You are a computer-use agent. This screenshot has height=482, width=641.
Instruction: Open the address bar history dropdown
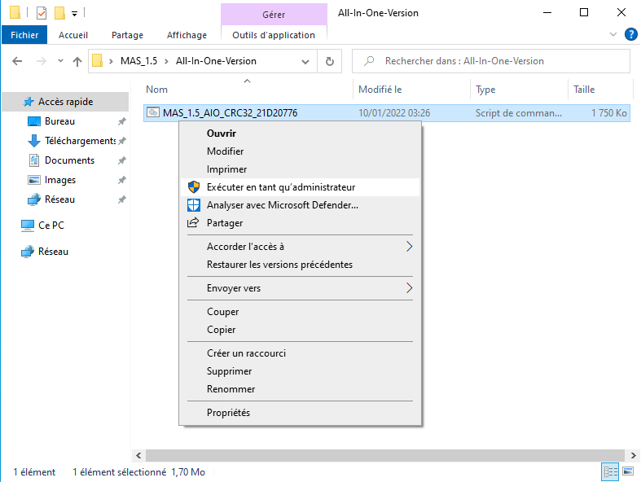(305, 62)
